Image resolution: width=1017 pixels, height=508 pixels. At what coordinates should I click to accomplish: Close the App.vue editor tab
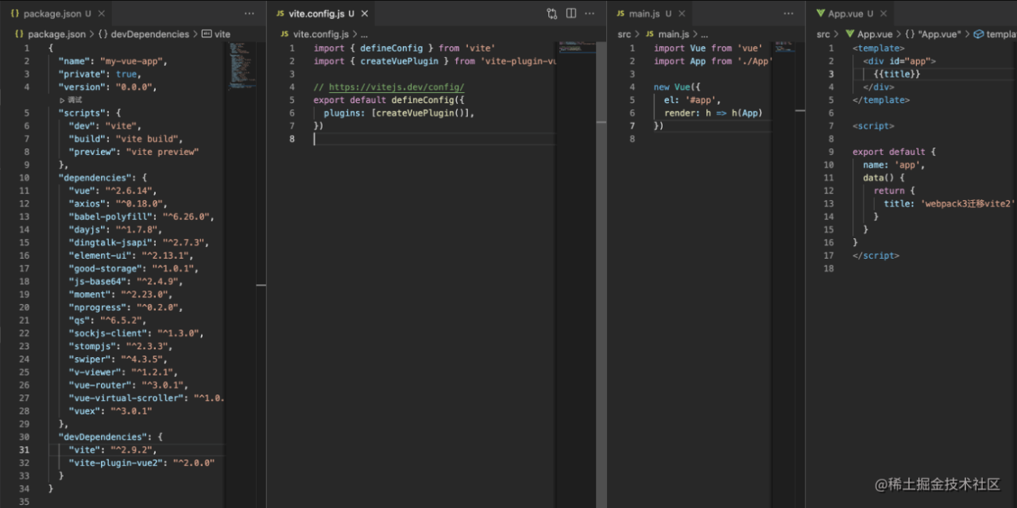coord(884,14)
